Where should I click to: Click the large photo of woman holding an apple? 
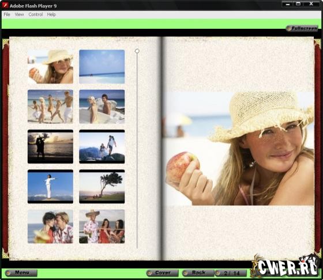[239, 148]
